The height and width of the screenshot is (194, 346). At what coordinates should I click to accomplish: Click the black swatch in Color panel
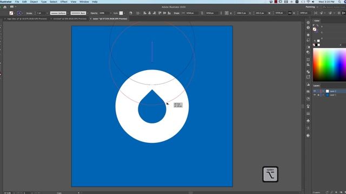coord(316,45)
